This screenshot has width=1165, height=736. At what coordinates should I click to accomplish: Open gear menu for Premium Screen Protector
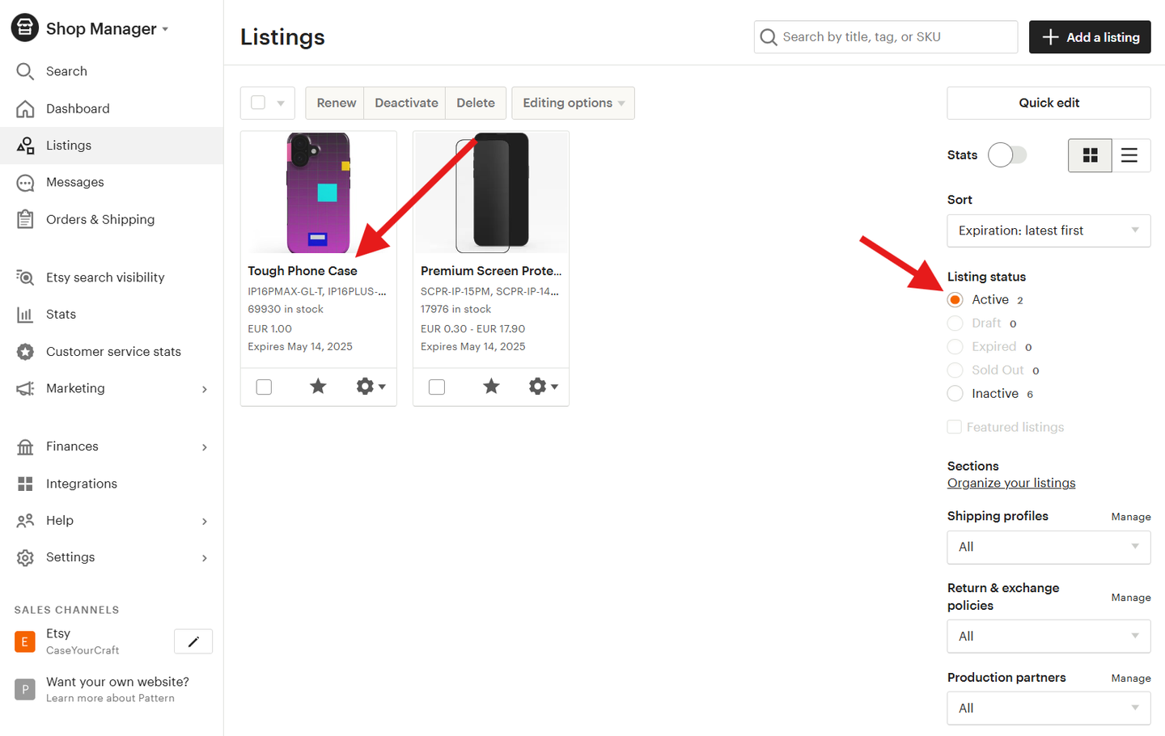[543, 387]
